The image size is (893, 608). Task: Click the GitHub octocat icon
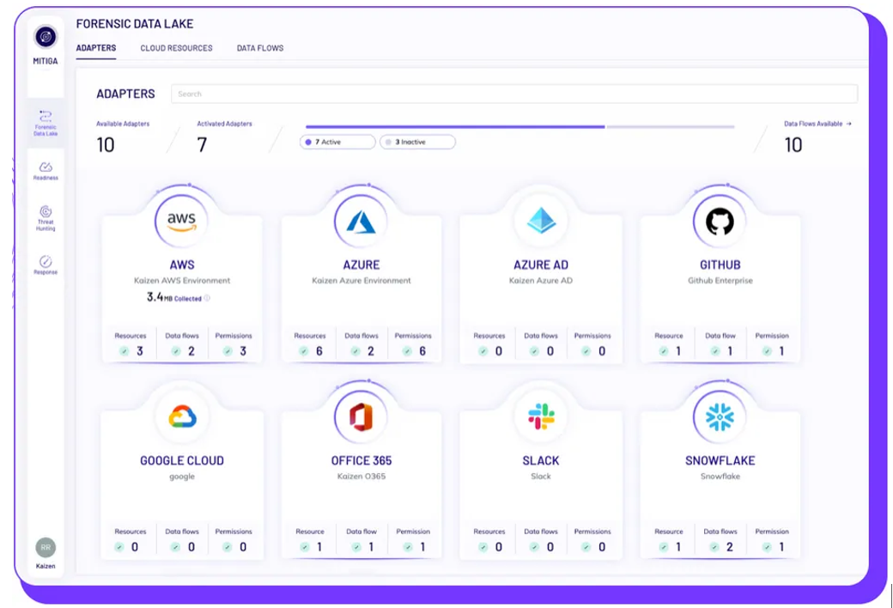click(720, 222)
